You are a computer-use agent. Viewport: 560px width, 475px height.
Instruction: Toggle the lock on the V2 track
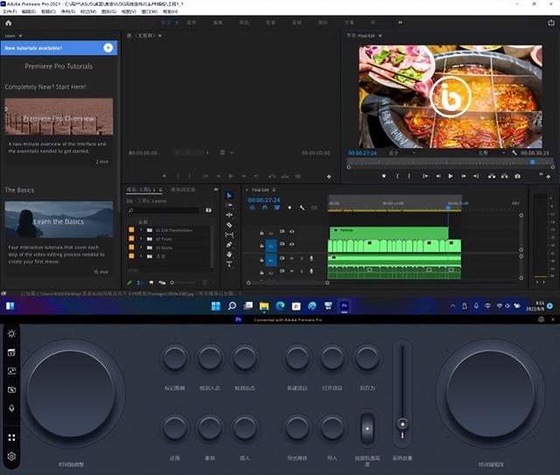tap(262, 233)
